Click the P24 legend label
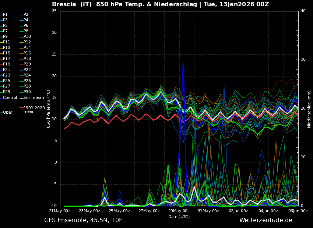The image size is (313, 228). 27,75
